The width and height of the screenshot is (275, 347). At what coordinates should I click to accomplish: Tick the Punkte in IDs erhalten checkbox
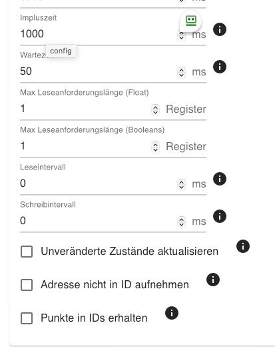(x=27, y=318)
